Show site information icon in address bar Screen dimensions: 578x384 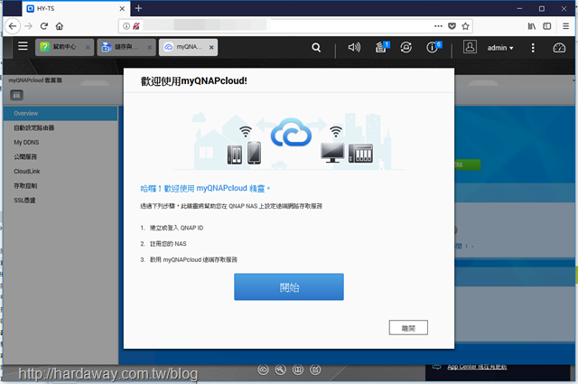[x=126, y=26]
